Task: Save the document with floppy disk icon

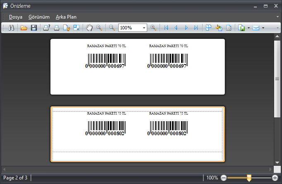Action: tap(34, 28)
